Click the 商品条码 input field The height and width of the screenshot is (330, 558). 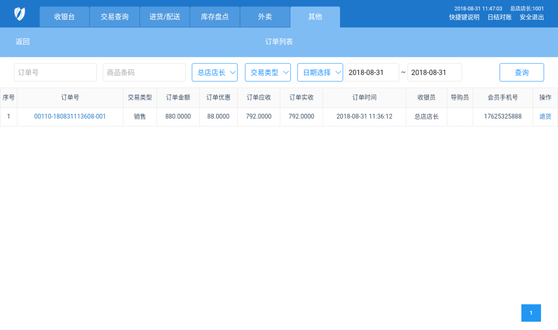[144, 72]
